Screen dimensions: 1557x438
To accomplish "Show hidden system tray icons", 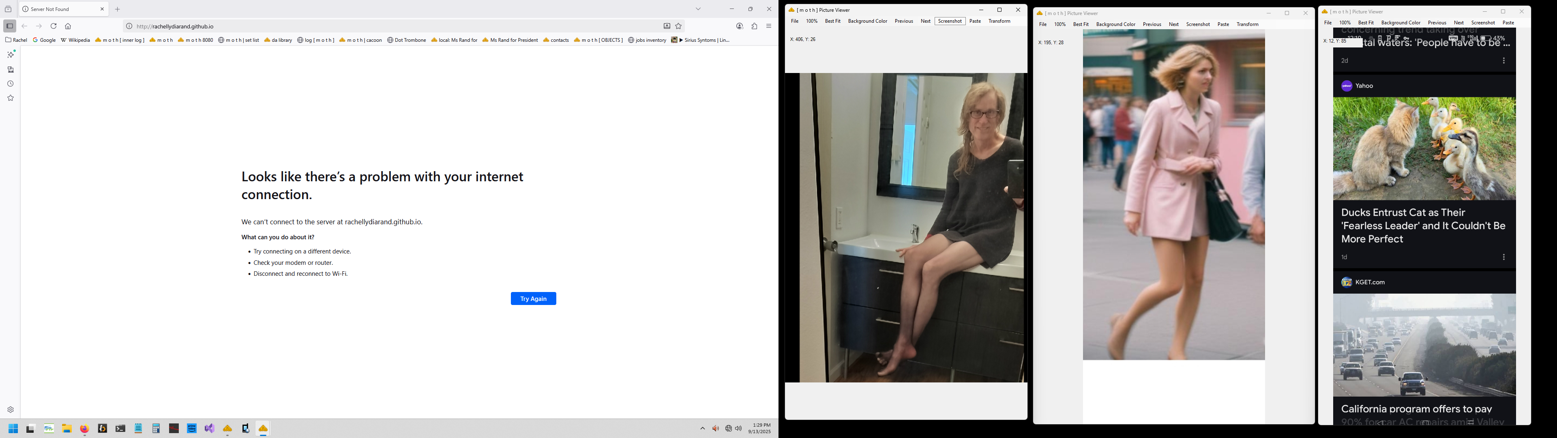I will (702, 428).
